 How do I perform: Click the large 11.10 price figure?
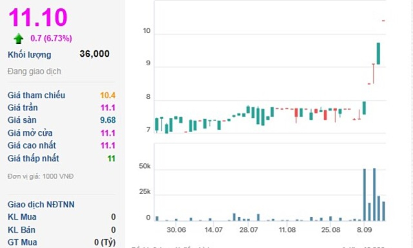[38, 17]
